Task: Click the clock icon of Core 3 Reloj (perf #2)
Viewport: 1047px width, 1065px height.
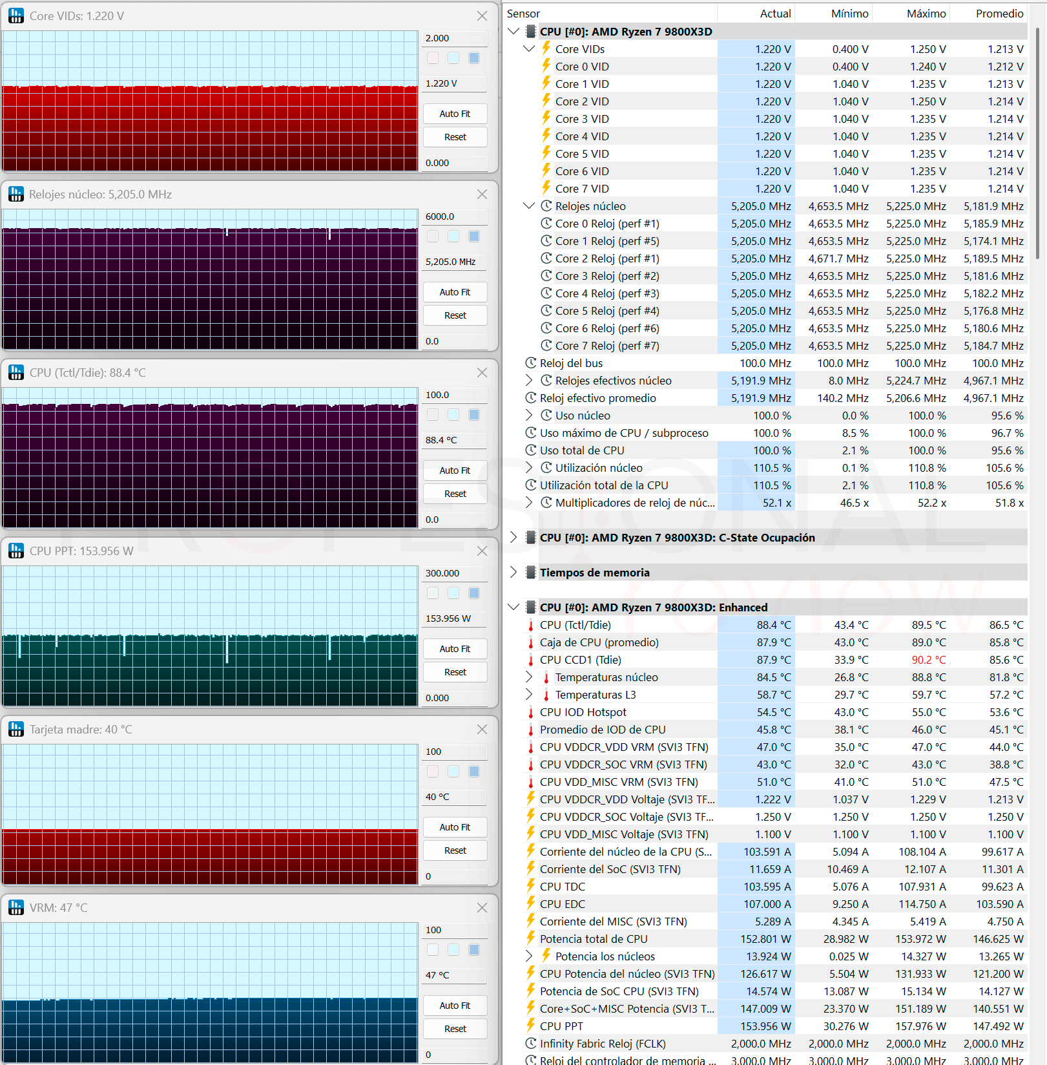Action: [546, 276]
